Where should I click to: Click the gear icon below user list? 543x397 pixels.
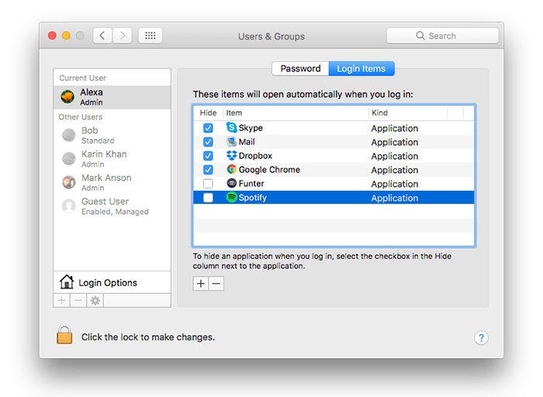point(95,300)
